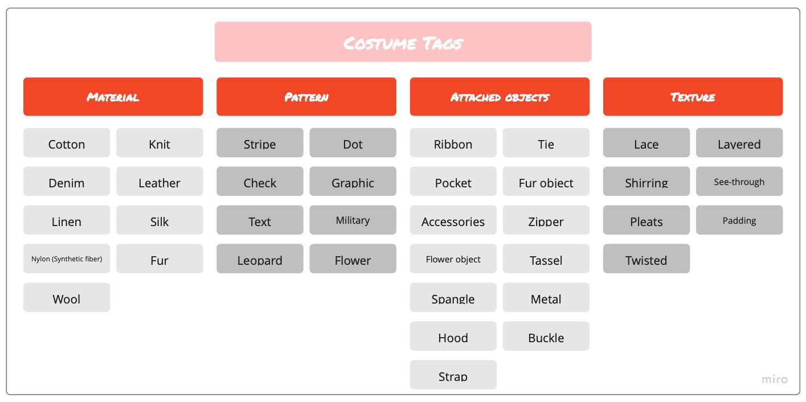Select the Attached objects header
The image size is (806, 402).
point(500,97)
